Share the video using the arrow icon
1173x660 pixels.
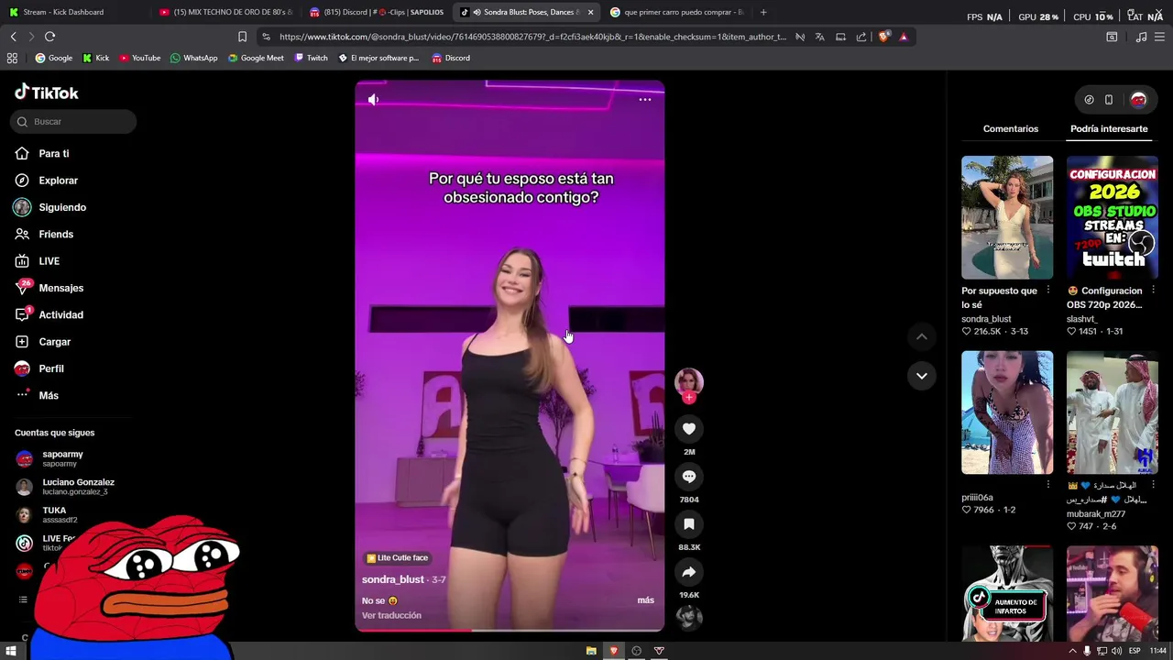click(x=689, y=571)
